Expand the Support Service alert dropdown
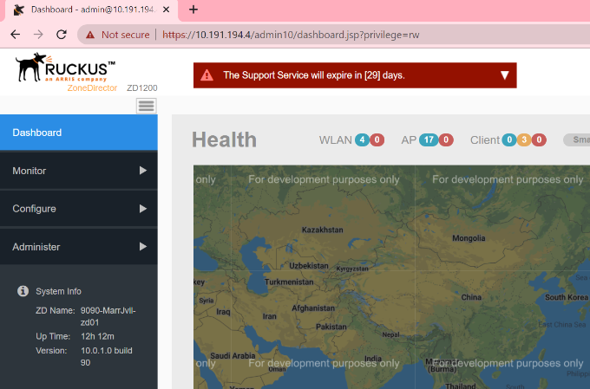 [504, 75]
